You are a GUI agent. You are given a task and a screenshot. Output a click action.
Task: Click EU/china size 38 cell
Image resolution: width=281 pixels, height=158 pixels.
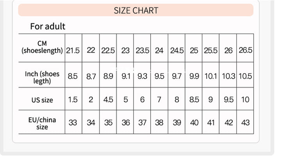point(159,123)
